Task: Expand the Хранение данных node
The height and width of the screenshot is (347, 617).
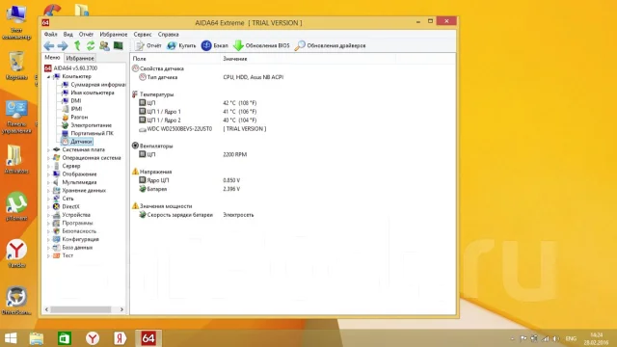Action: click(49, 191)
